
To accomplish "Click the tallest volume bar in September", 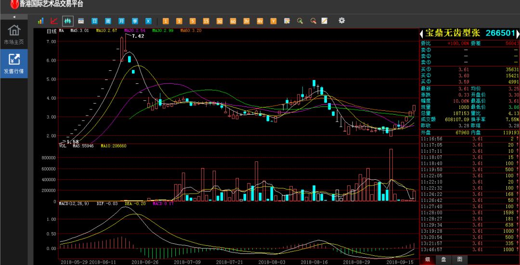I will [391, 175].
